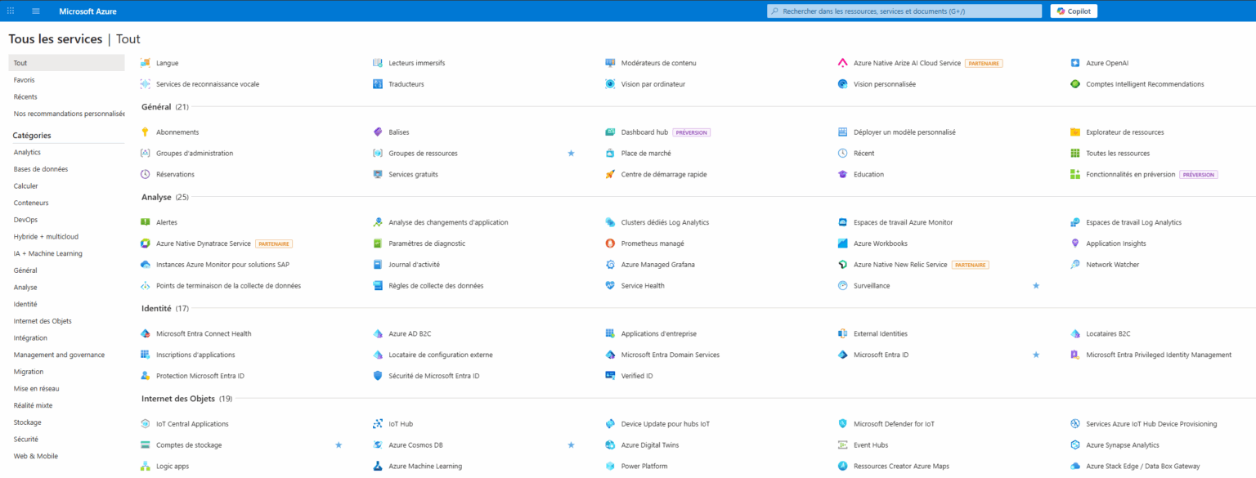Go to home via Microsoft Azure link
This screenshot has height=478, width=1256.
click(x=87, y=11)
